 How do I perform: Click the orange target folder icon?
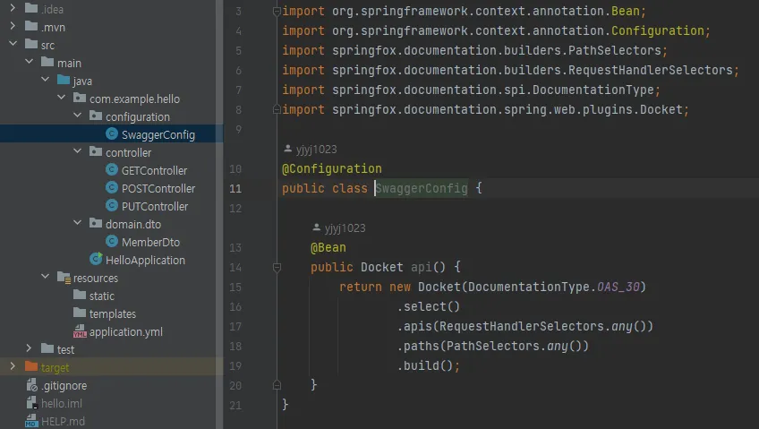click(x=31, y=366)
